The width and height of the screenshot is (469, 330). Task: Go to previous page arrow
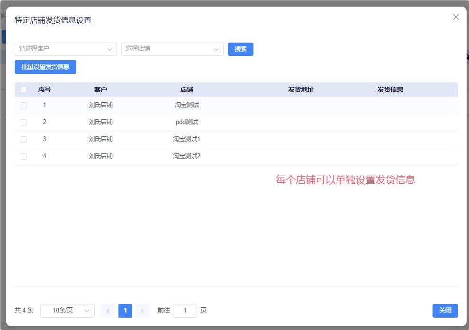point(108,311)
